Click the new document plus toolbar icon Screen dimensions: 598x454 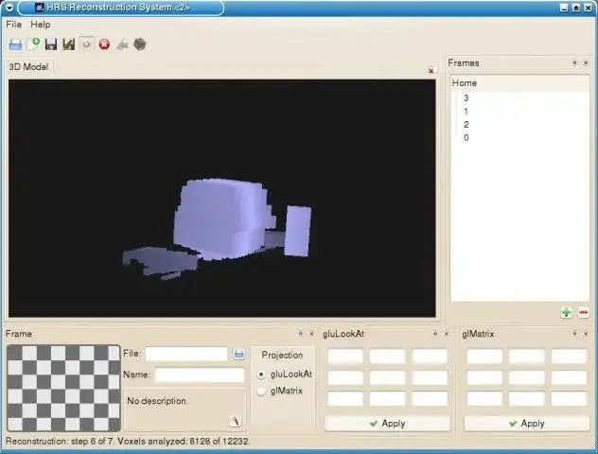(33, 44)
